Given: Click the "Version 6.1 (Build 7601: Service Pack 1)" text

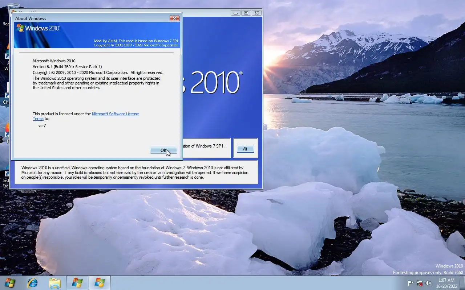Looking at the screenshot, I should pyautogui.click(x=67, y=67).
